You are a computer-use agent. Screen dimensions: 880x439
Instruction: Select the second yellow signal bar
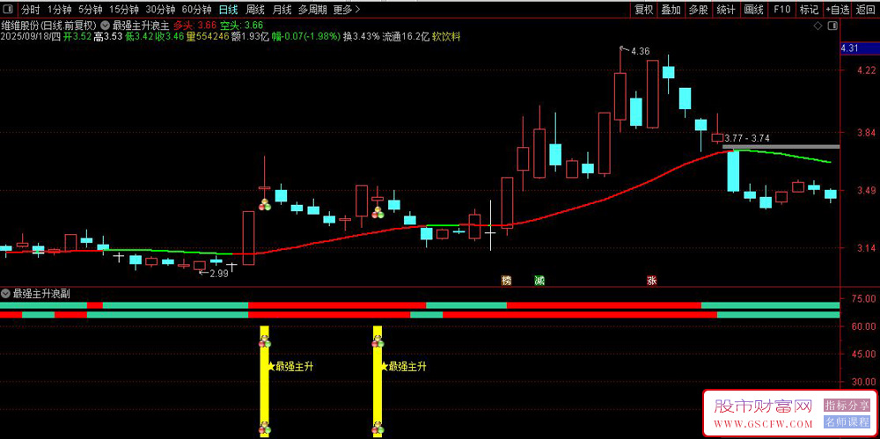click(378, 382)
